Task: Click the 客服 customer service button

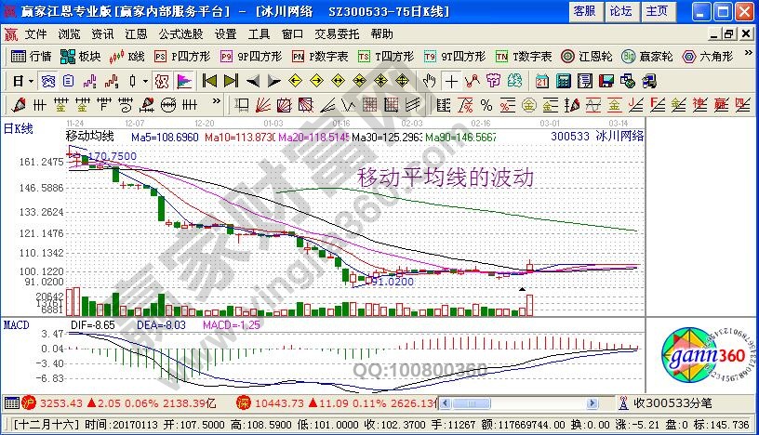Action: (584, 11)
